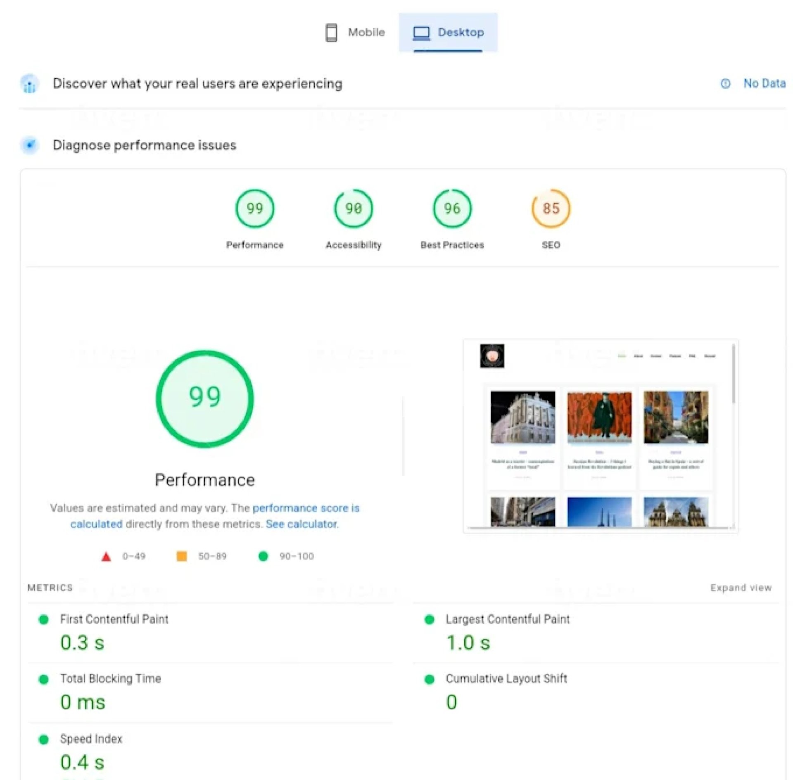Open the See calculator link

(302, 524)
